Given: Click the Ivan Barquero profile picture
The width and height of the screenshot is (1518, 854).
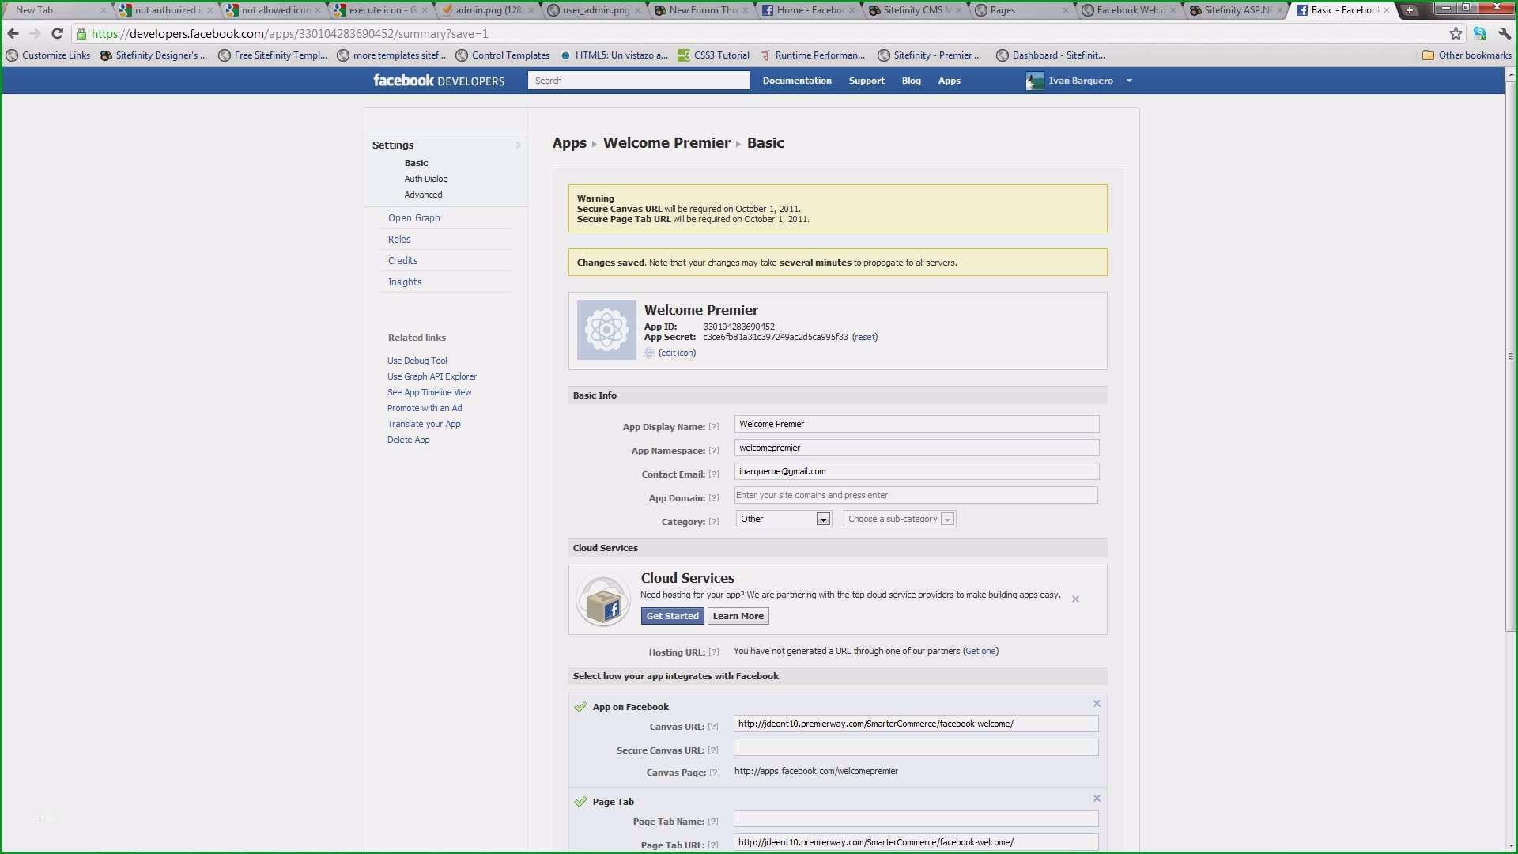Looking at the screenshot, I should click(1035, 81).
